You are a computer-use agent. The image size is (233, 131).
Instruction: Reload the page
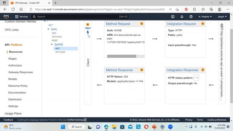(13, 9)
